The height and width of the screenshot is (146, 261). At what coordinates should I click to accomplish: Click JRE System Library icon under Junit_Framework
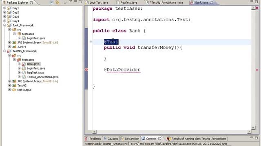tap(14, 43)
